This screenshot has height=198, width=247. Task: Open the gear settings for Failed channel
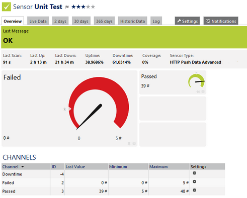(194, 181)
